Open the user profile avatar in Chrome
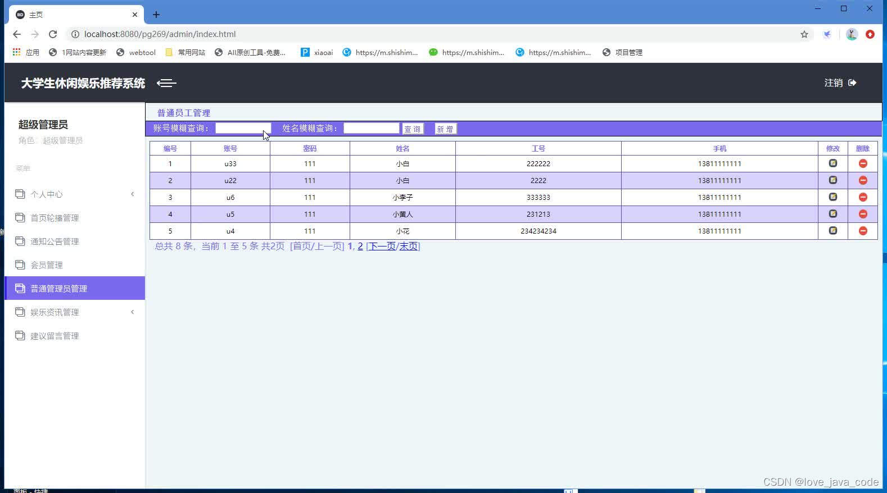This screenshot has width=887, height=493. click(852, 34)
